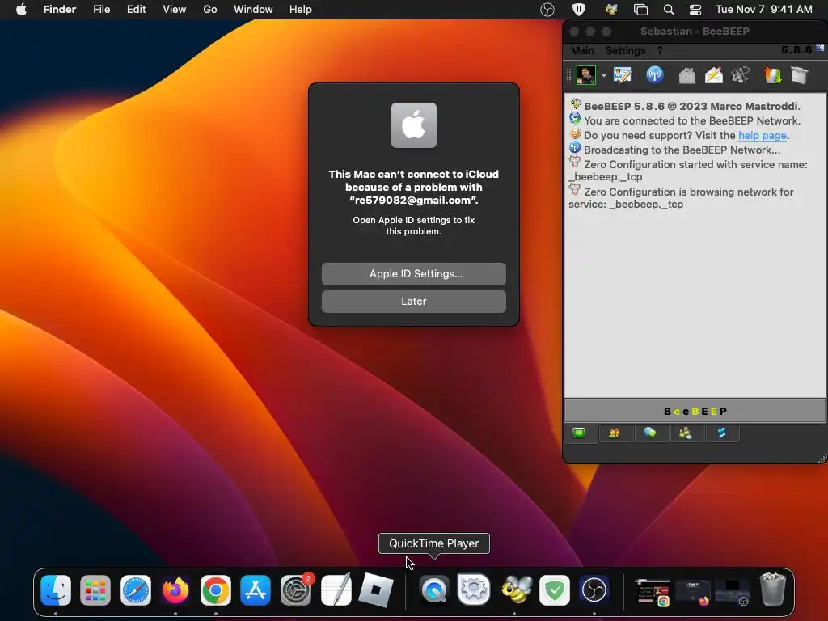
Task: Open TextEdit from the Dock
Action: (336, 589)
